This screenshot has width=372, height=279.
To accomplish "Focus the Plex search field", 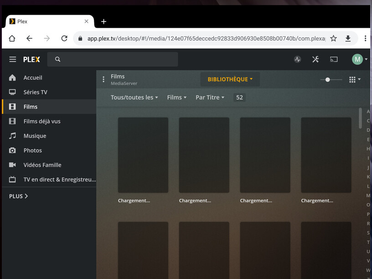I will tap(113, 59).
